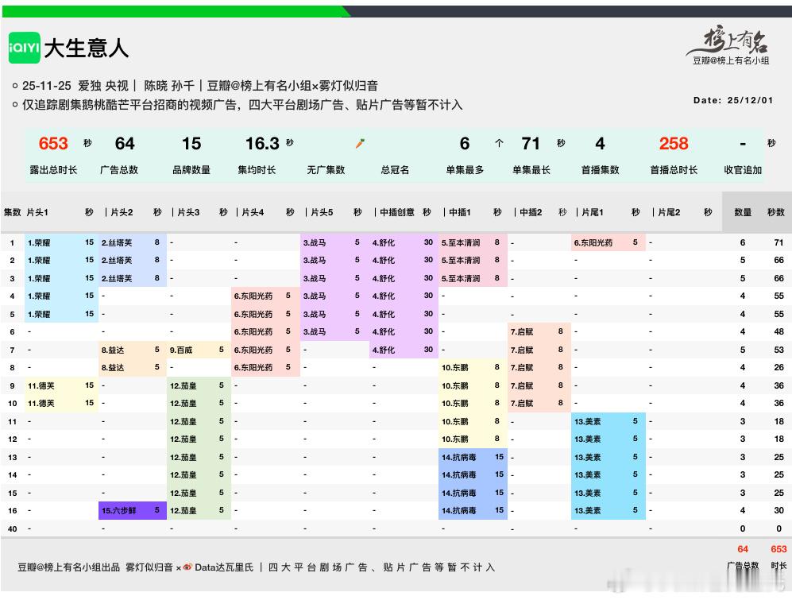792x600 pixels.
Task: Click the 首播集数 label under 4
Action: [600, 170]
